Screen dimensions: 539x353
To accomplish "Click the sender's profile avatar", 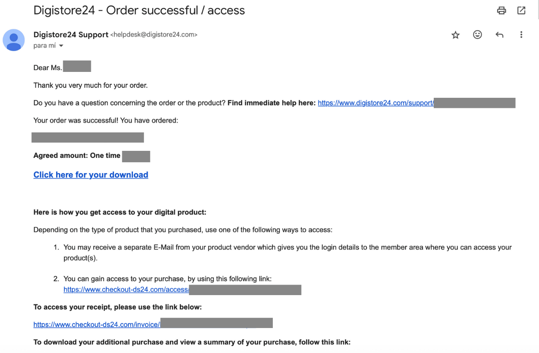I will tap(14, 40).
